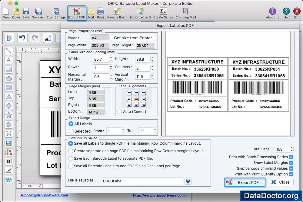The width and height of the screenshot is (303, 202).
Task: Click the Print toolbar icon
Action: tap(101, 13)
